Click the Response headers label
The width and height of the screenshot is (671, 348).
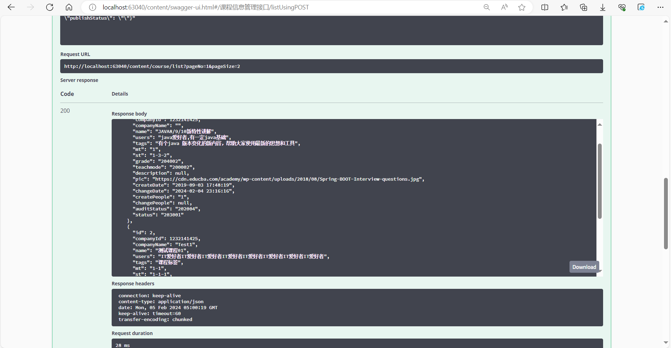(x=133, y=284)
